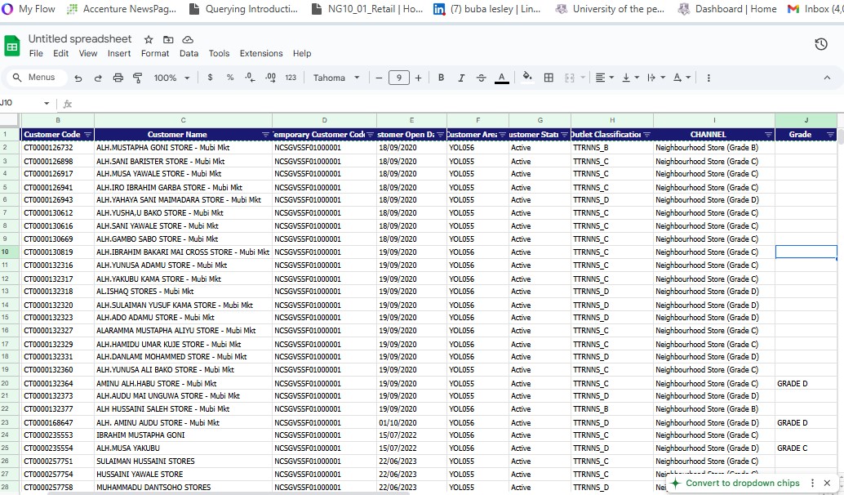The width and height of the screenshot is (844, 495).
Task: Open vertical align dropdown
Action: pyautogui.click(x=630, y=78)
